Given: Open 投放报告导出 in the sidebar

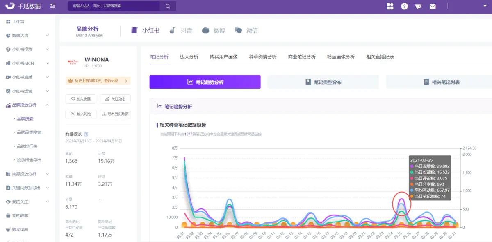Looking at the screenshot, I should tap(29, 160).
